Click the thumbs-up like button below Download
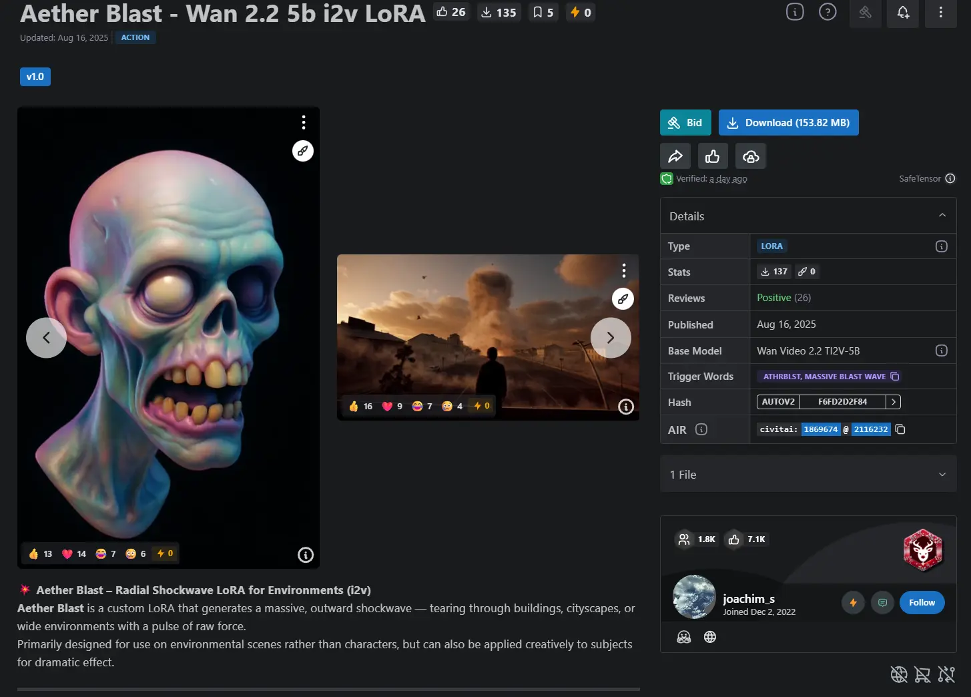This screenshot has width=971, height=697. click(712, 156)
